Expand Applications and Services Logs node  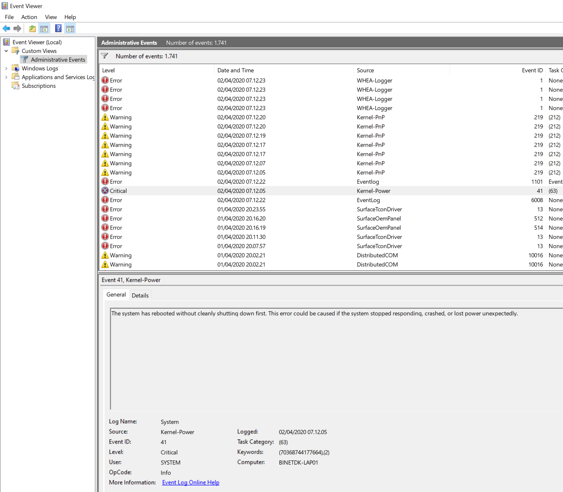(x=6, y=77)
